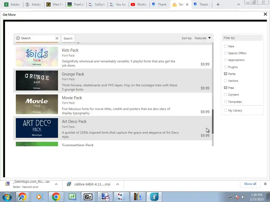This screenshot has width=270, height=202.
Task: Switch to the You ha tab
Action: [x=118, y=4]
